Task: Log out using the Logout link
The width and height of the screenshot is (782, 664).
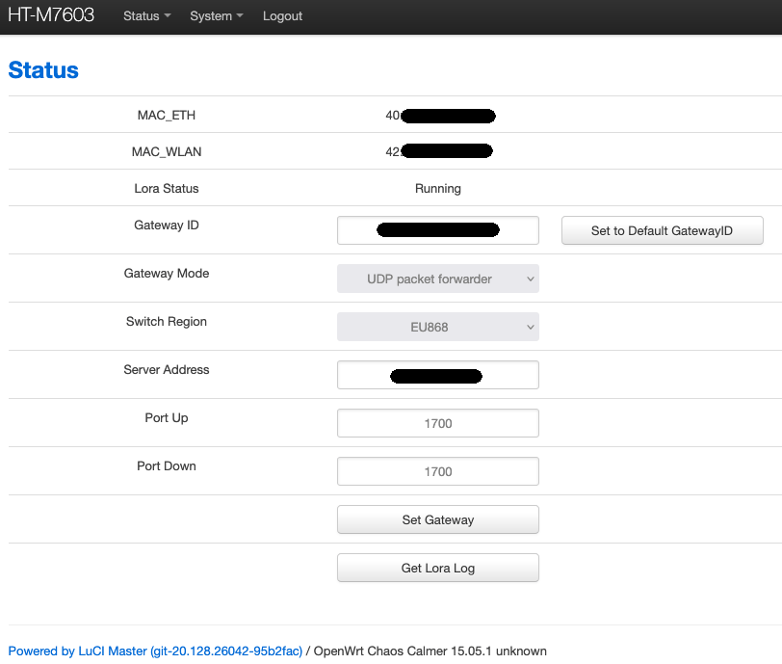Action: pyautogui.click(x=282, y=16)
